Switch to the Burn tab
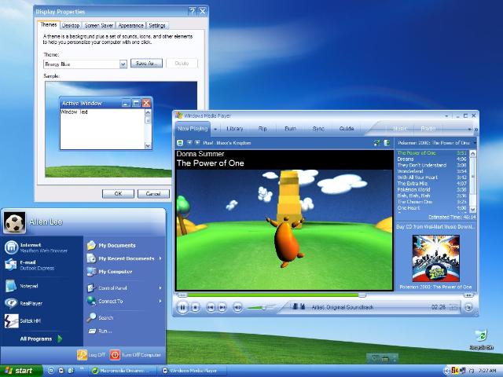The height and width of the screenshot is (377, 503). tap(290, 129)
